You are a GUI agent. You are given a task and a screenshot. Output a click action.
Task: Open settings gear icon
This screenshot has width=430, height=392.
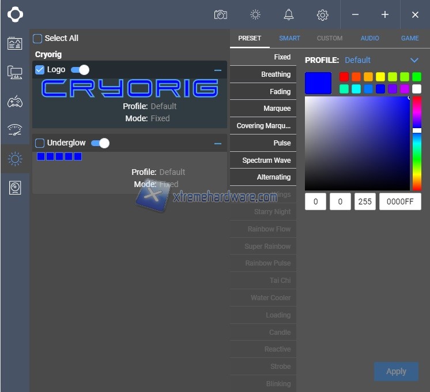[x=323, y=15]
